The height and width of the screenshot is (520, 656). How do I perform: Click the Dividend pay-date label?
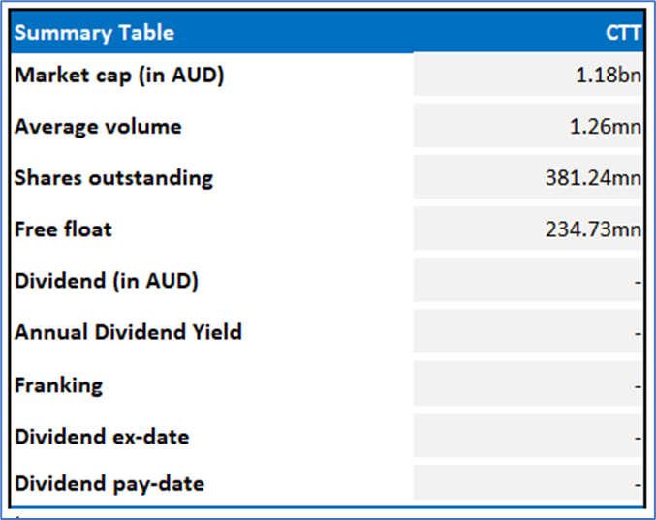click(109, 484)
